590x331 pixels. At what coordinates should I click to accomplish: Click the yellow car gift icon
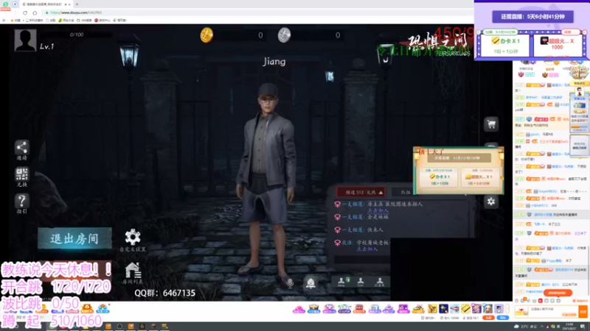[418, 309]
